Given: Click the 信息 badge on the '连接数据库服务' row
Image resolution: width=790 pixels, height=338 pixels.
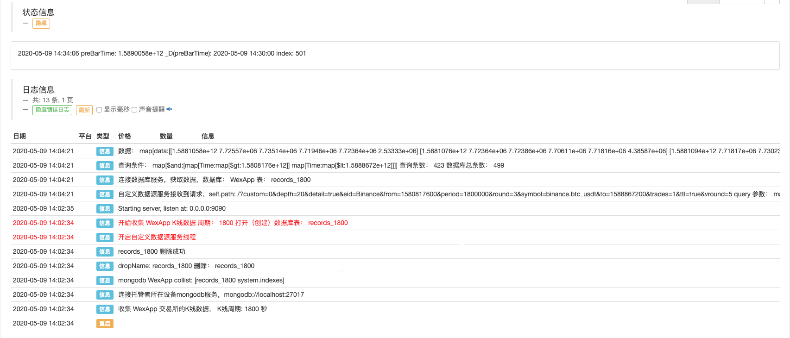Looking at the screenshot, I should pos(105,180).
